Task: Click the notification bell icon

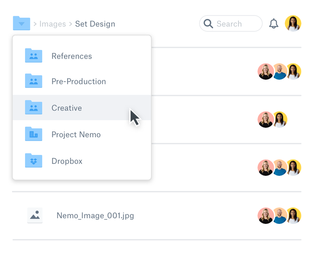Action: click(x=274, y=23)
